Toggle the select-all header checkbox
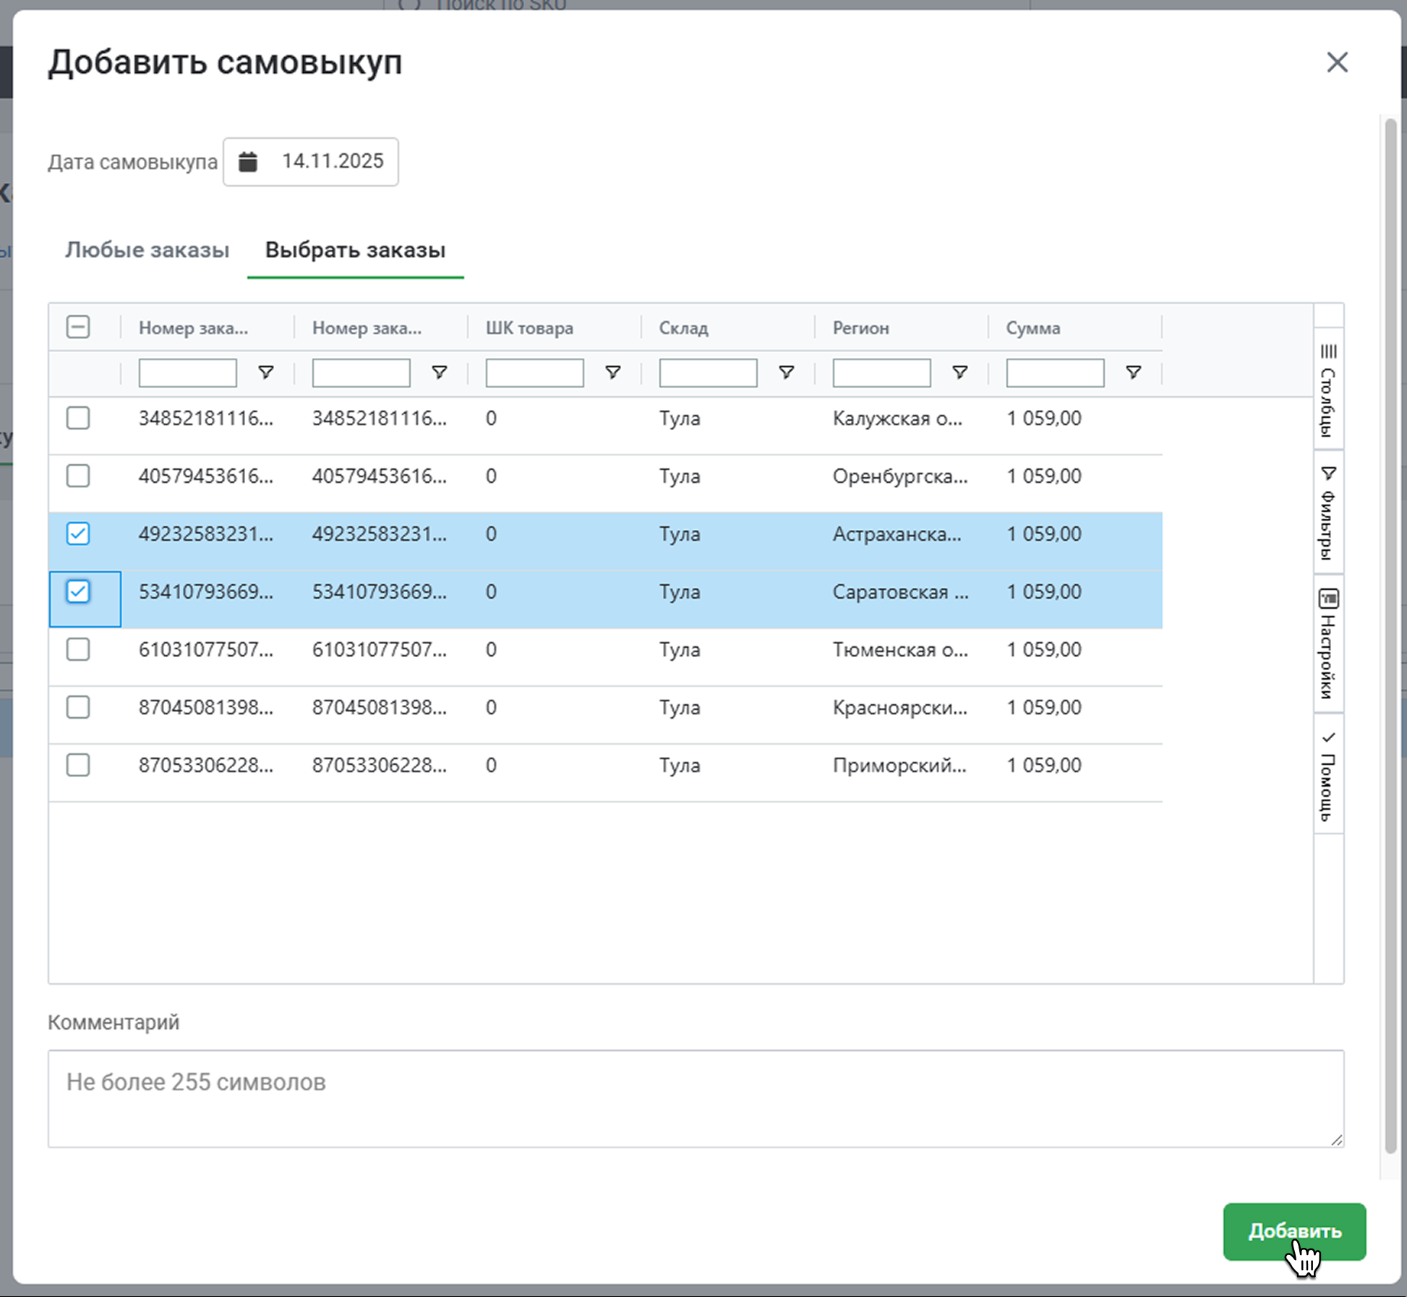The width and height of the screenshot is (1407, 1297). click(x=78, y=328)
